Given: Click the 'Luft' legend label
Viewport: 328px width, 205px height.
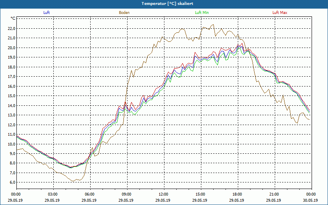Looking at the screenshot, I should click(x=46, y=13).
